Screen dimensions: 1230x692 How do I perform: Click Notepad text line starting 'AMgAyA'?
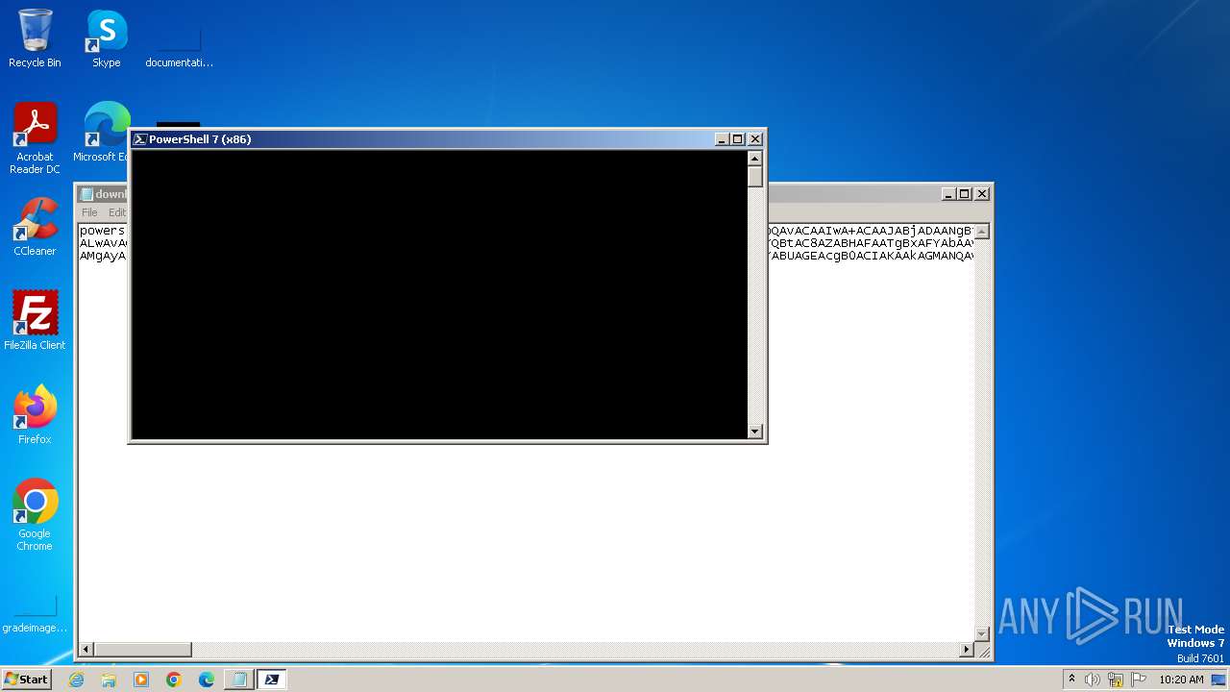(103, 256)
